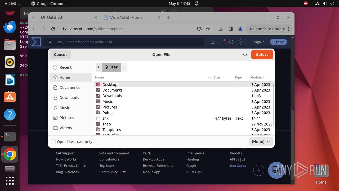The width and height of the screenshot is (339, 191).
Task: Open a new Chrome tab
Action: tap(168, 18)
